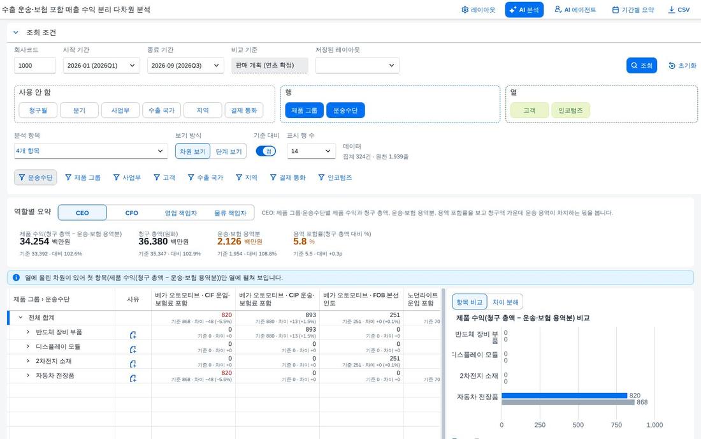Click the gray 868 chart bar

point(568,402)
